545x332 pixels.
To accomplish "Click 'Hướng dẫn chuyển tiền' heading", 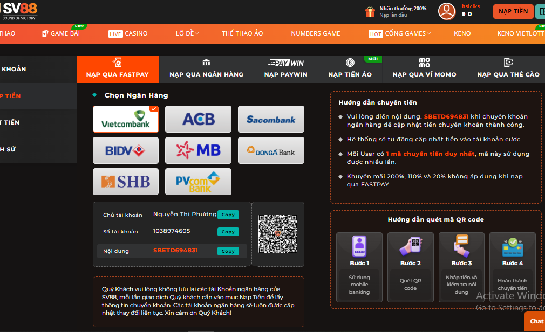I will click(x=378, y=102).
